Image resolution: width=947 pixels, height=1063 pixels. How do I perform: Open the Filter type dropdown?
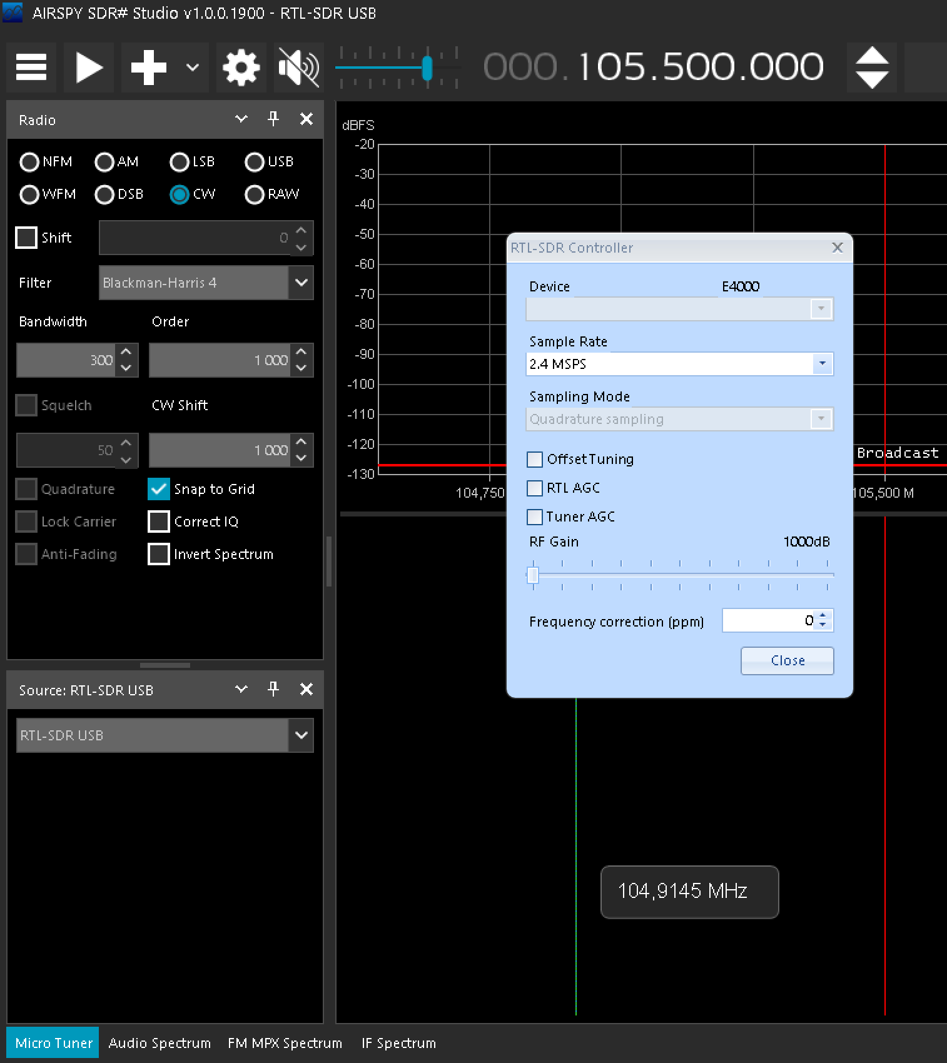(x=301, y=283)
